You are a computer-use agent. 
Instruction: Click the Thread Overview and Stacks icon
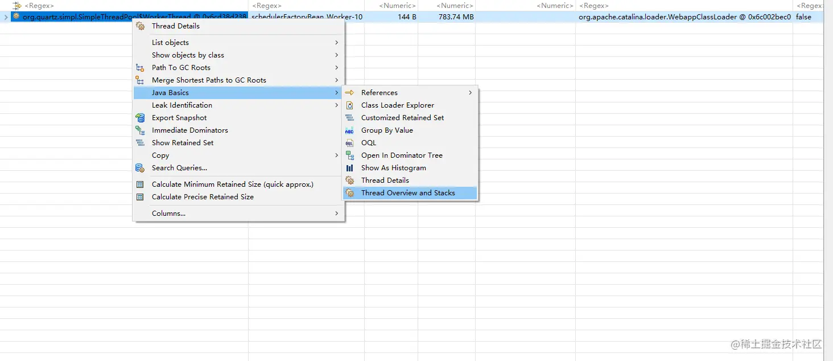point(349,193)
